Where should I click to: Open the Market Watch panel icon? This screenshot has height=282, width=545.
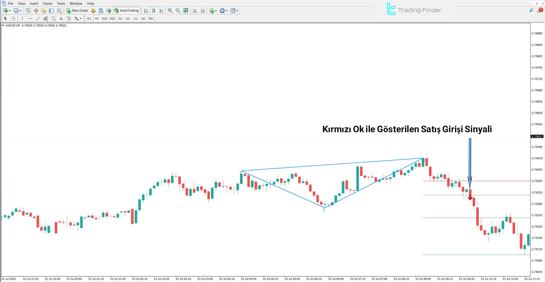(28, 10)
